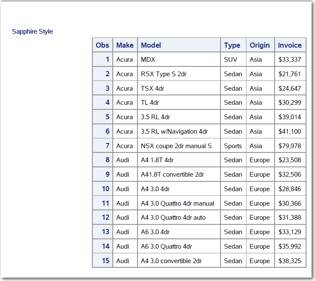Click the Invoice column header
315x281 pixels.
(290, 45)
